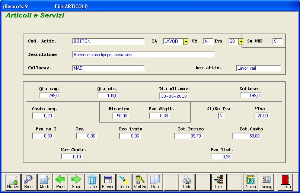Go to previous record with Prec arrow
Image resolution: width=300 pixels, height=193 pixels.
pos(60,182)
